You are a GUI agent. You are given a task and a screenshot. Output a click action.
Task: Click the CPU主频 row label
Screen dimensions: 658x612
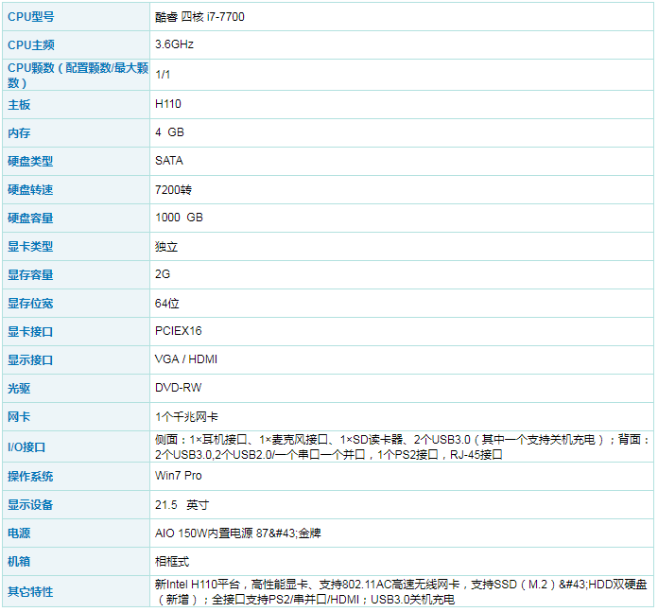pyautogui.click(x=30, y=44)
